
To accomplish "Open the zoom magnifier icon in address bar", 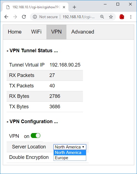I will coord(102,17).
